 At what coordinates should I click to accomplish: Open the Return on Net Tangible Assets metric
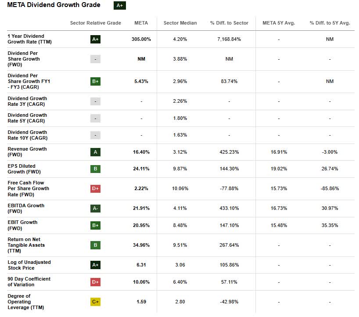point(26,245)
